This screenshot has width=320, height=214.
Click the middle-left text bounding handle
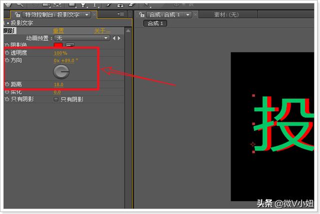[253, 124]
